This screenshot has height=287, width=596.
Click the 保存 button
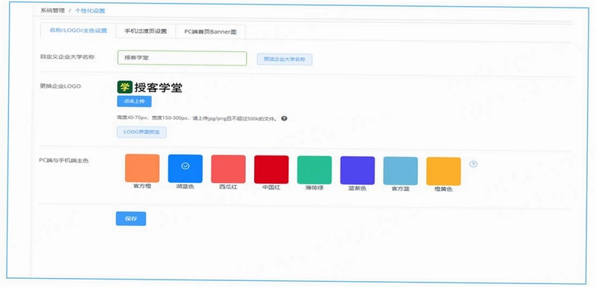[131, 219]
